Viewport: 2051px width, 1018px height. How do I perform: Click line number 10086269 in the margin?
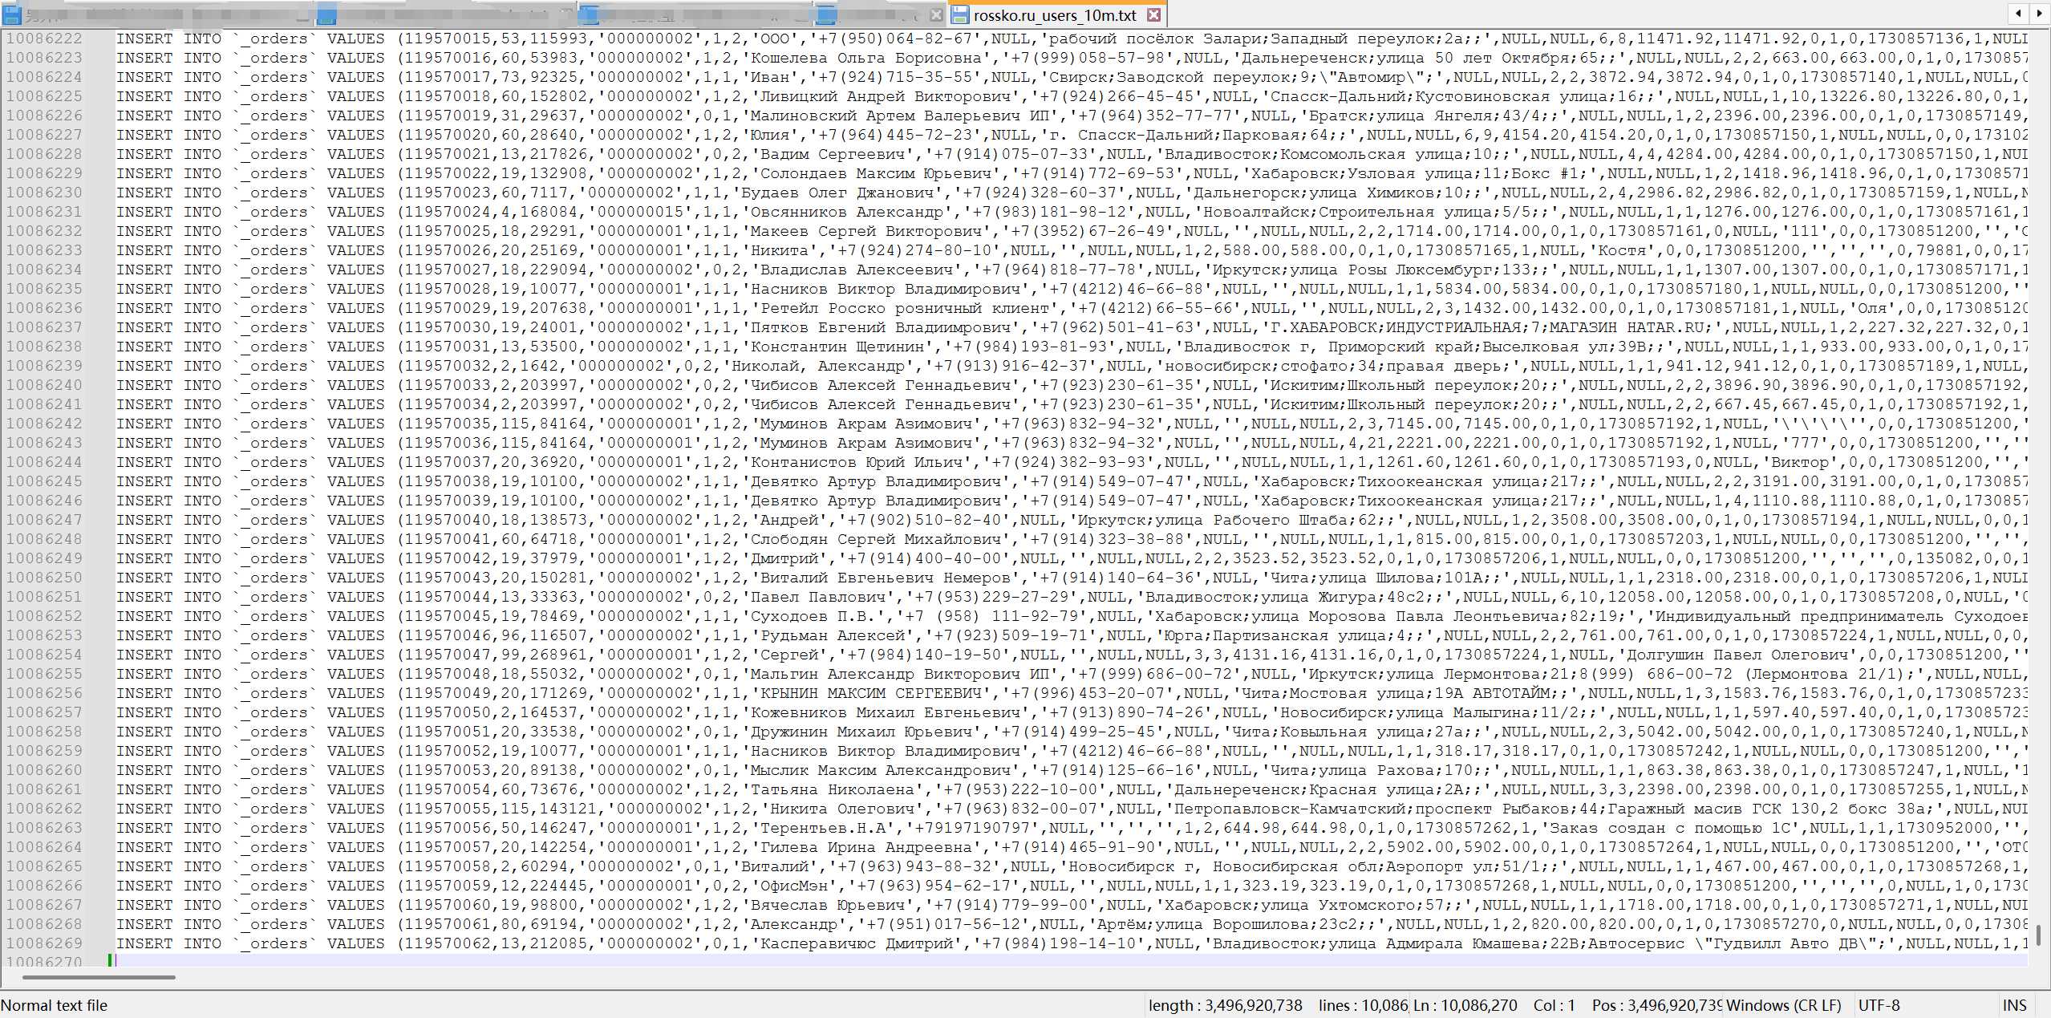point(44,943)
